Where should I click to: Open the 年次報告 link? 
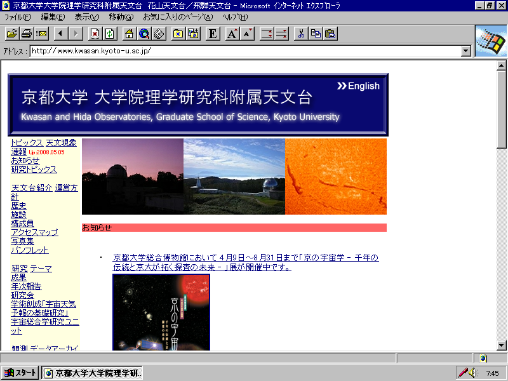[26, 286]
